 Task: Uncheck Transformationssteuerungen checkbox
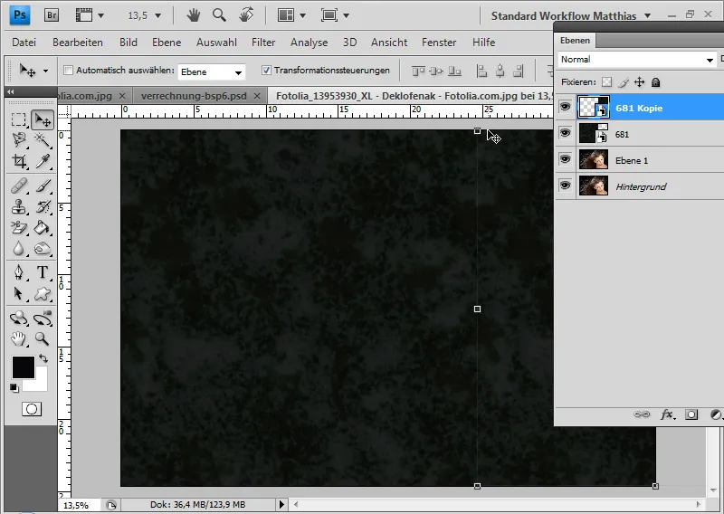[266, 71]
